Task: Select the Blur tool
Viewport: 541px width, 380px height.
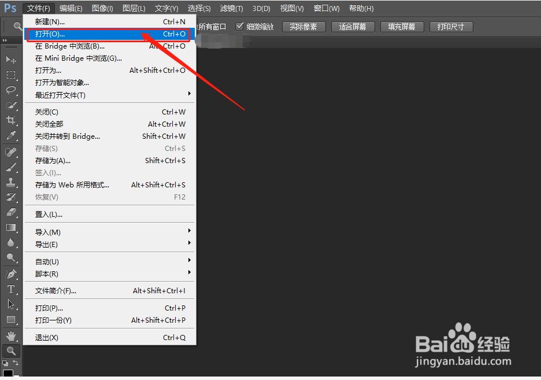Action: (11, 243)
